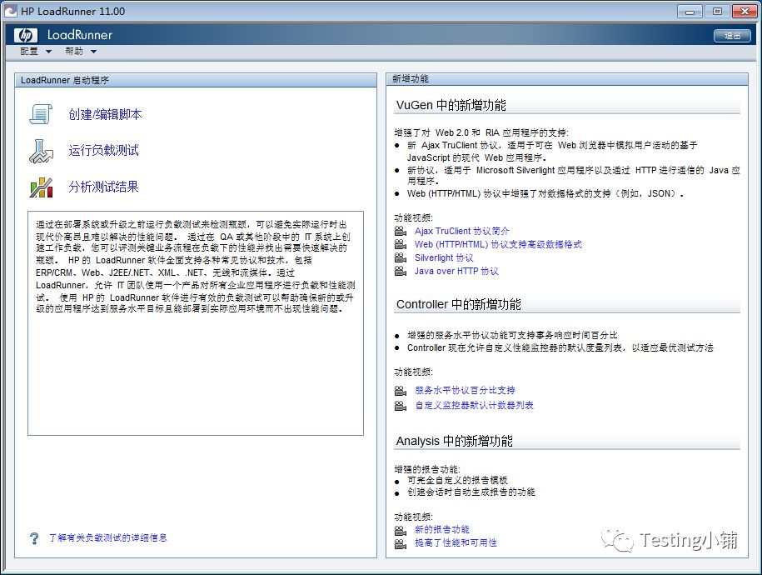Click the HP logo in the header
Viewport: 762px width, 575px height.
(25, 35)
